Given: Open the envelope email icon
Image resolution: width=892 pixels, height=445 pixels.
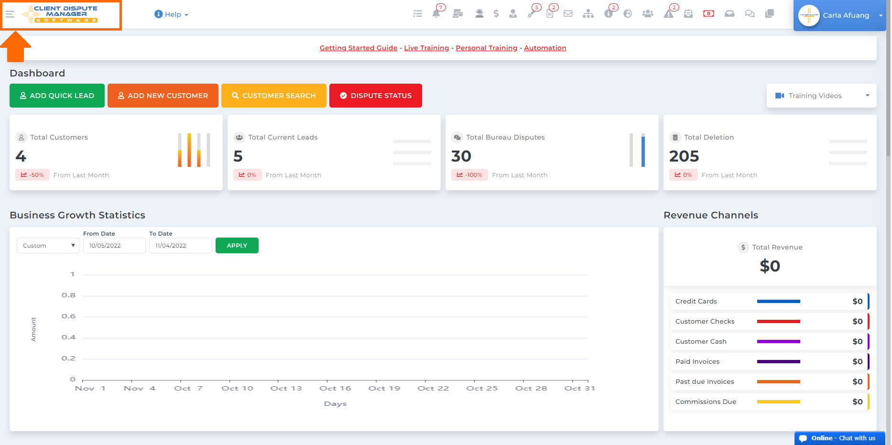Looking at the screenshot, I should point(568,14).
